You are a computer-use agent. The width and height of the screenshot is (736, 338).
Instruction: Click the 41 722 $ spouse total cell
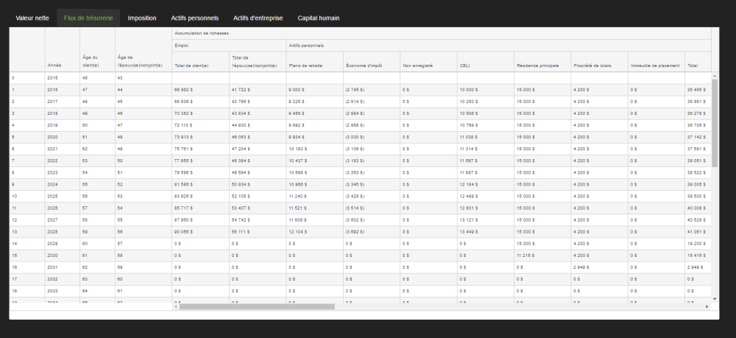pyautogui.click(x=258, y=90)
